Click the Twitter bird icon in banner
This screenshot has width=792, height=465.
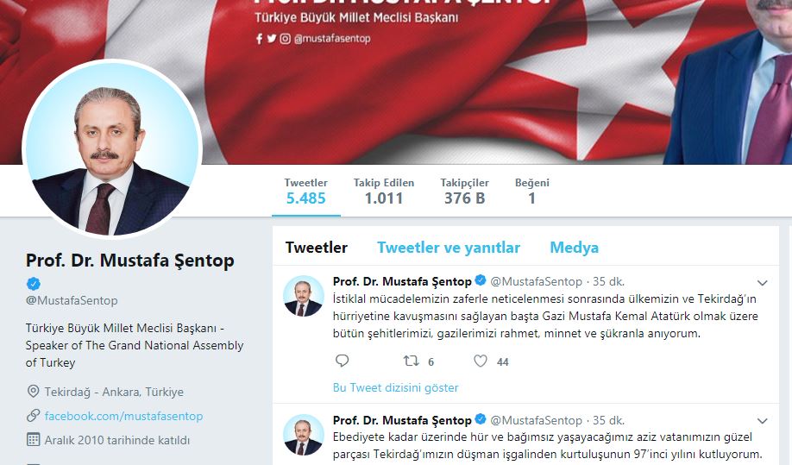pyautogui.click(x=272, y=38)
